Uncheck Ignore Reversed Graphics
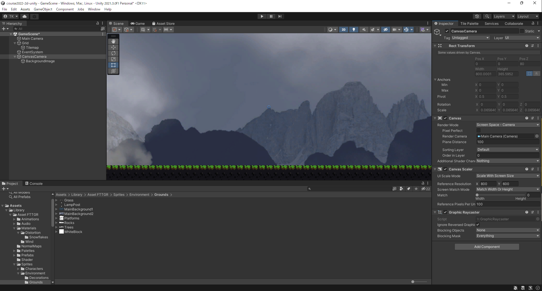The width and height of the screenshot is (542, 291). click(x=478, y=225)
